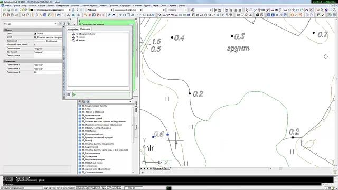
Task: Switch to the Модель layout tab
Action: pyautogui.click(x=157, y=168)
